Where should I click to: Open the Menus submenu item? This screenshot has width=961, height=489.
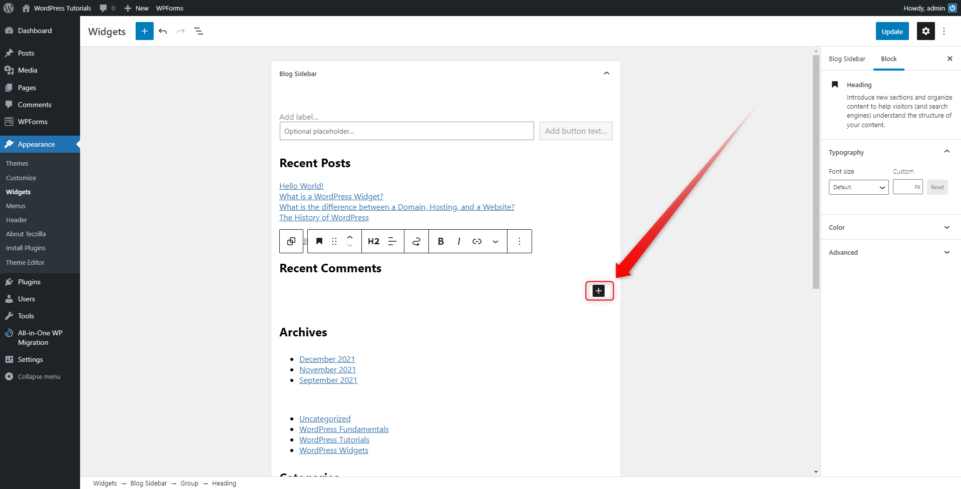point(16,206)
